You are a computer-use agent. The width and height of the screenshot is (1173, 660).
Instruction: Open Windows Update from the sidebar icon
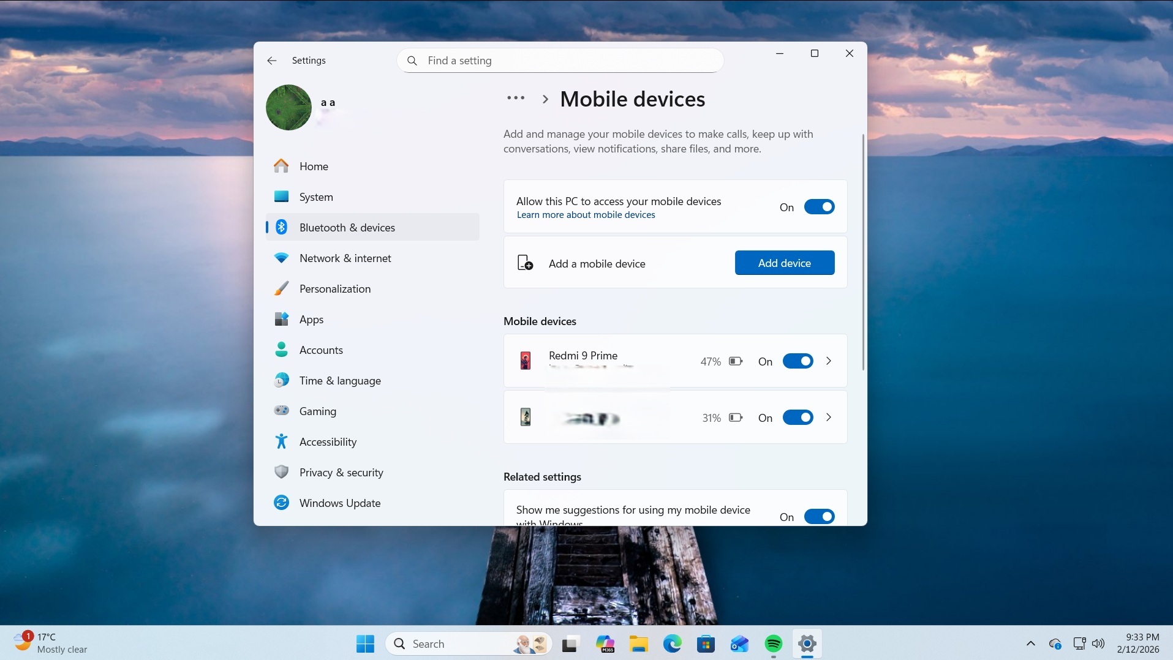click(281, 503)
